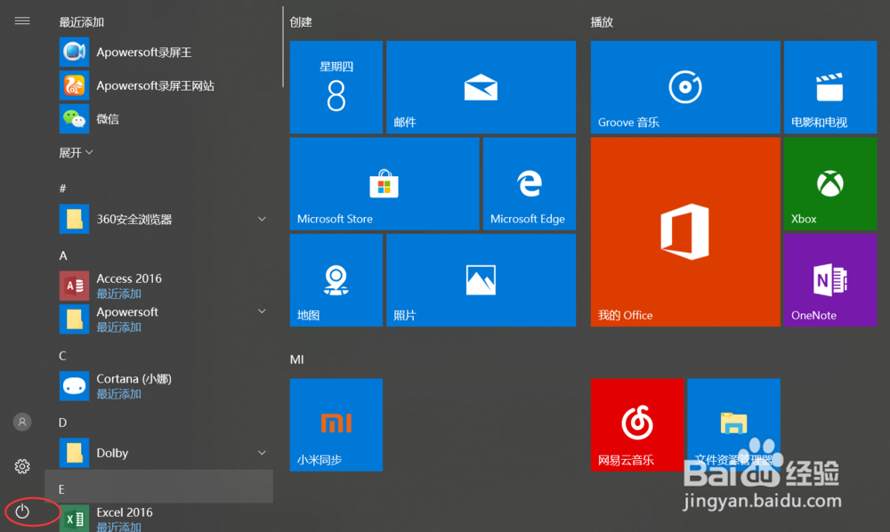
Task: Open 我的 Office tile
Action: tap(685, 231)
